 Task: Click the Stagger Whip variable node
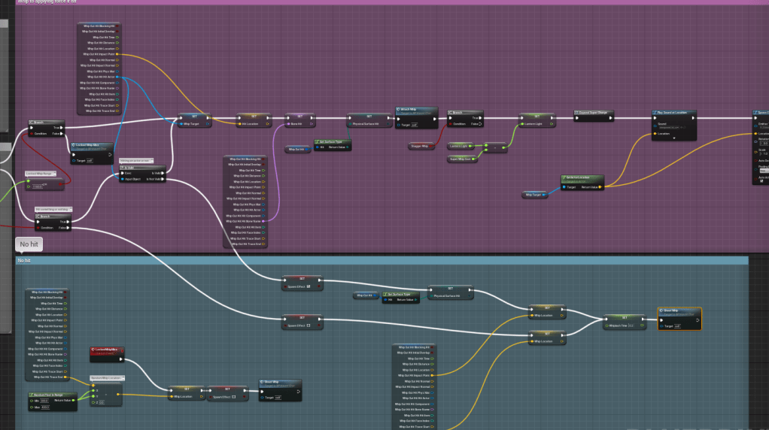[x=419, y=146]
